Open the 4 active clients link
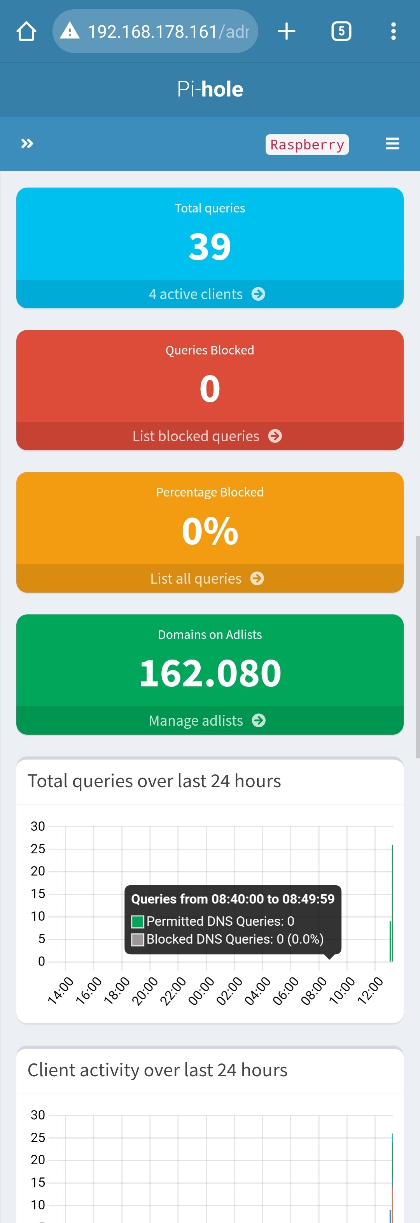 coord(196,294)
